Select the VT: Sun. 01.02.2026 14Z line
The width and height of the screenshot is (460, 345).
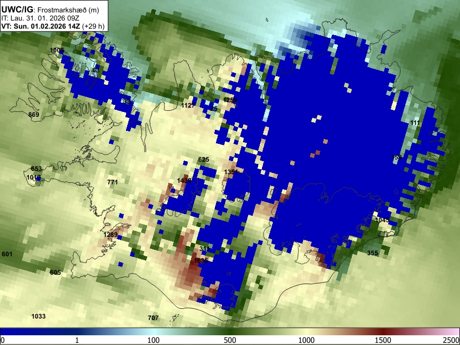coord(41,26)
